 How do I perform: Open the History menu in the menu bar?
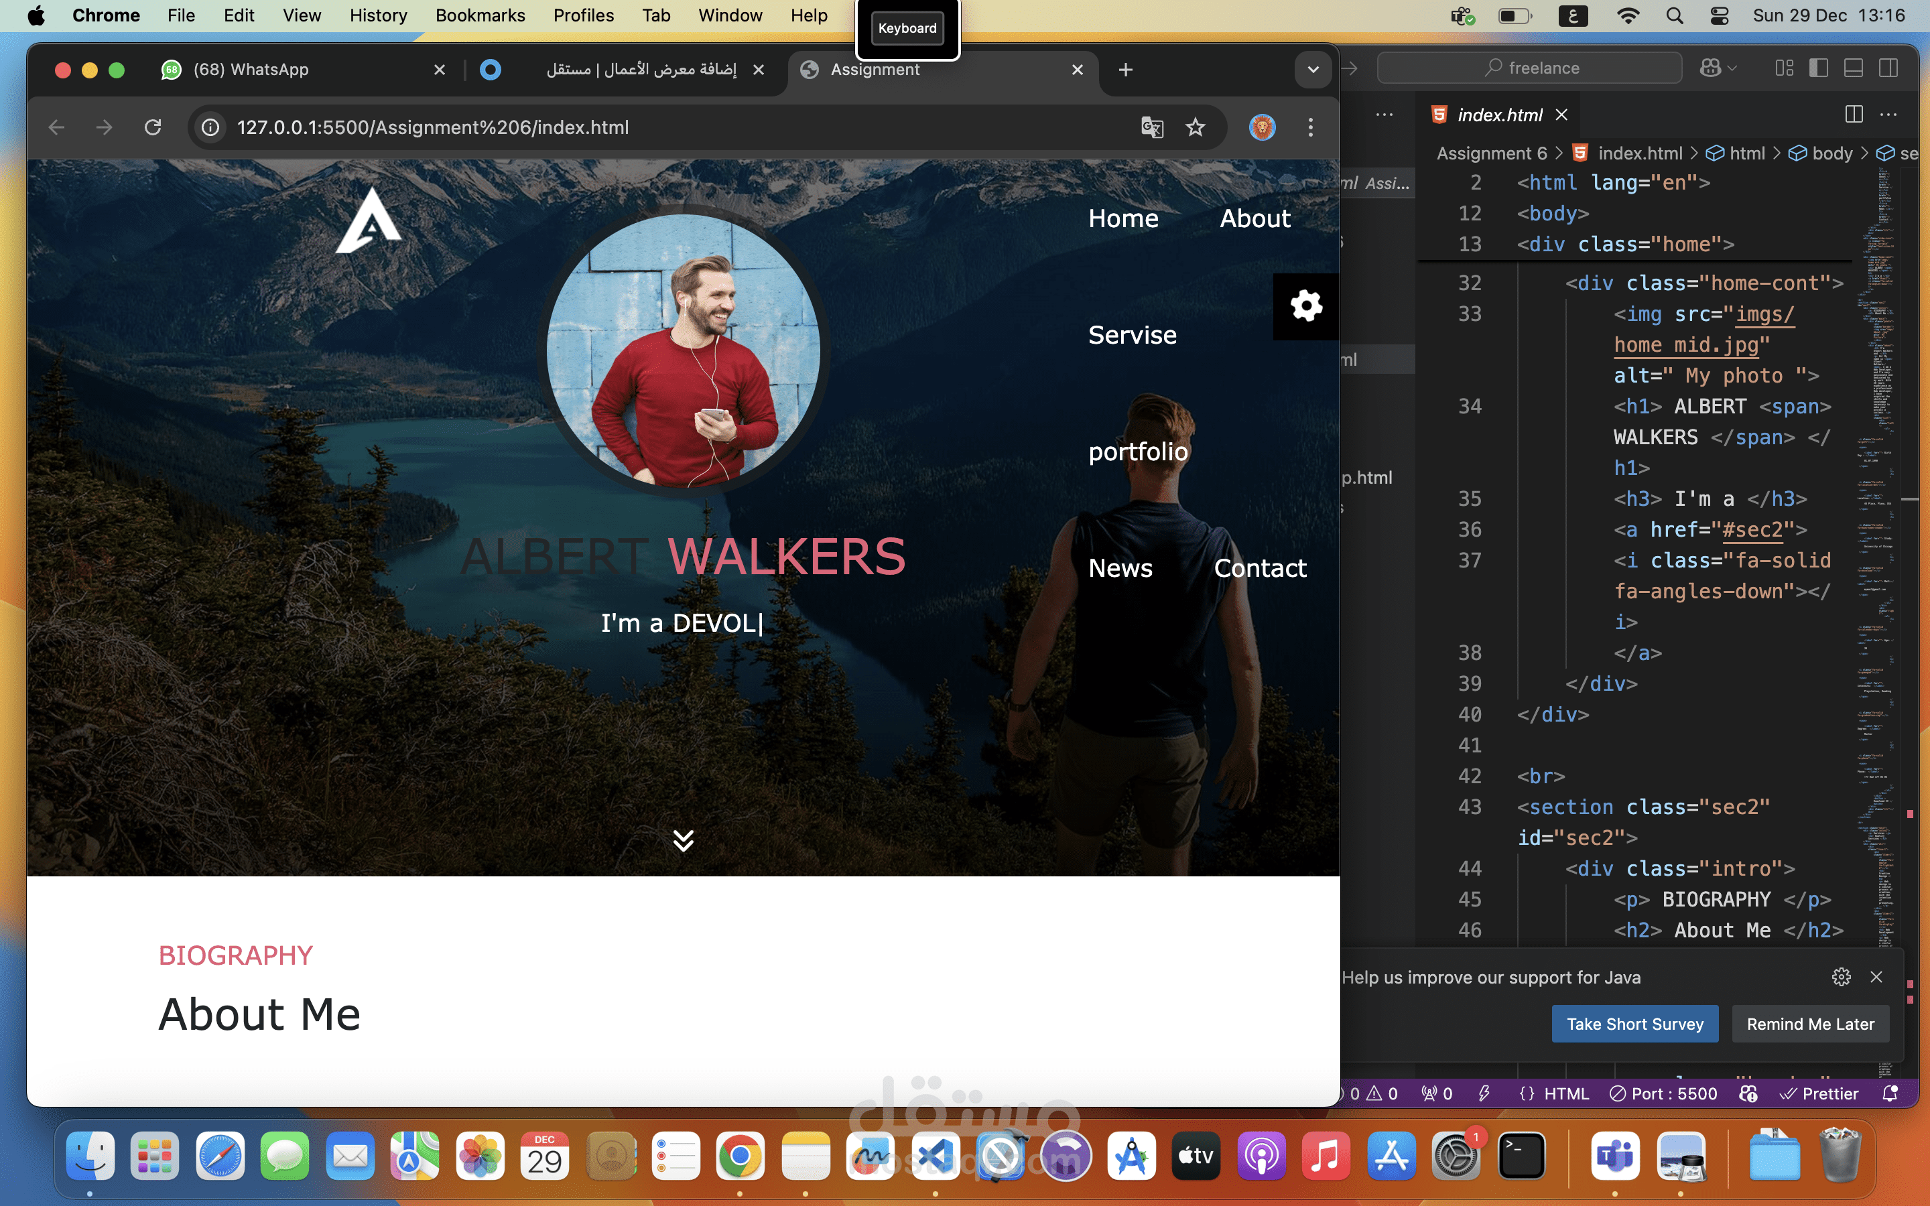[378, 16]
